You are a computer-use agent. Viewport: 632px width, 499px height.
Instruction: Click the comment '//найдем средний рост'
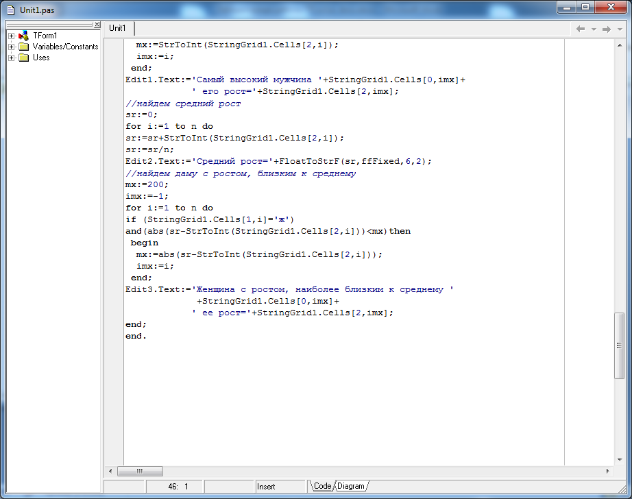point(183,104)
